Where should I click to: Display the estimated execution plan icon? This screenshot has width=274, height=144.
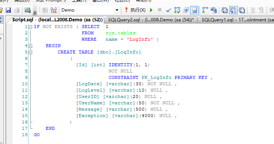click(x=177, y=10)
